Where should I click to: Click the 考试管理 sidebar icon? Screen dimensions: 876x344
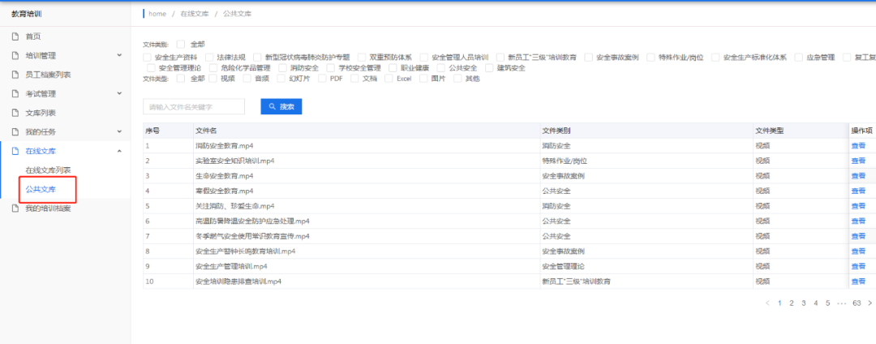coord(15,94)
